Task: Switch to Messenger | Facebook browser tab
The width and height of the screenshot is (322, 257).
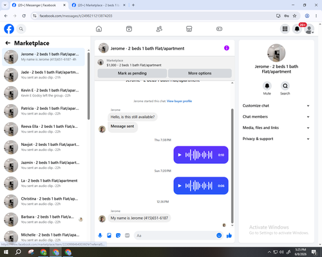Action: pyautogui.click(x=39, y=5)
